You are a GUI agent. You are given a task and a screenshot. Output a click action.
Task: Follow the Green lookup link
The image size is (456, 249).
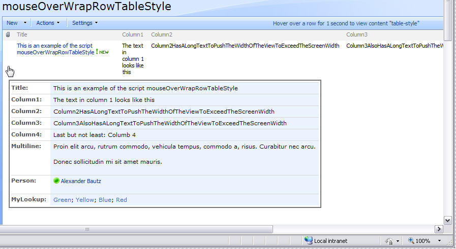(x=62, y=200)
